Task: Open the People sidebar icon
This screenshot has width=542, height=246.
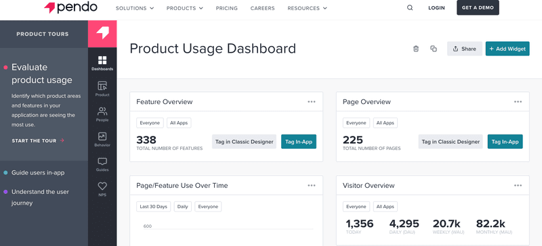Action: pos(102,114)
